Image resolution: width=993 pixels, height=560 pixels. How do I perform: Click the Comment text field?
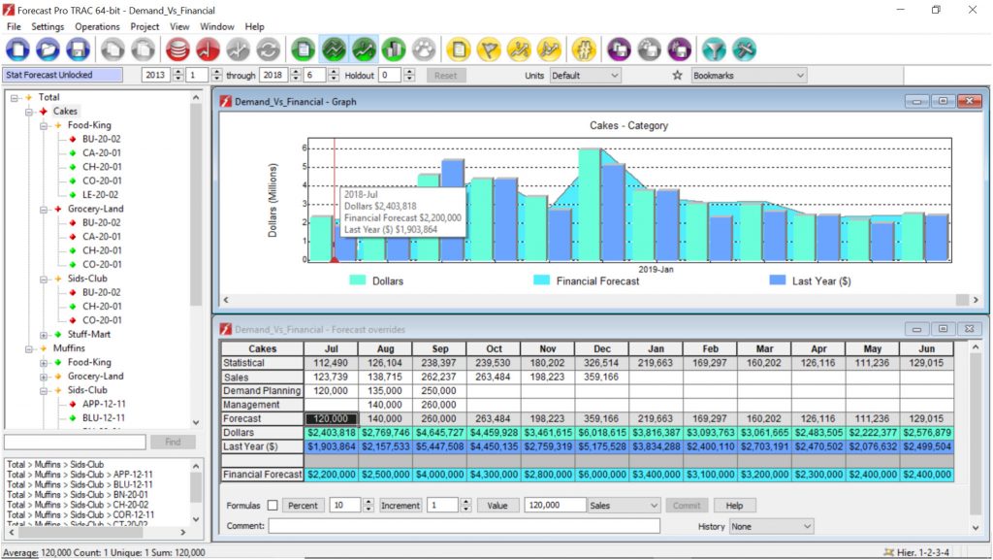[x=464, y=526]
